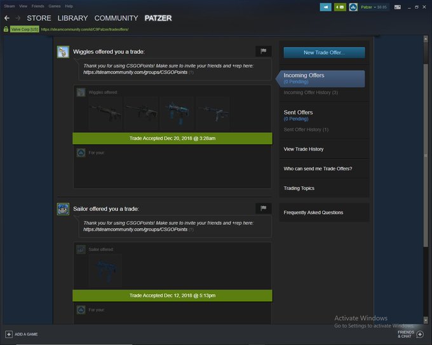Open the Patzer account dropdown
Viewport: 432px width, 345px height.
point(368,7)
